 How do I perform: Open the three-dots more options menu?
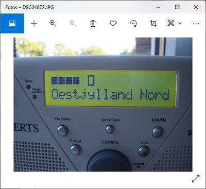point(196,24)
